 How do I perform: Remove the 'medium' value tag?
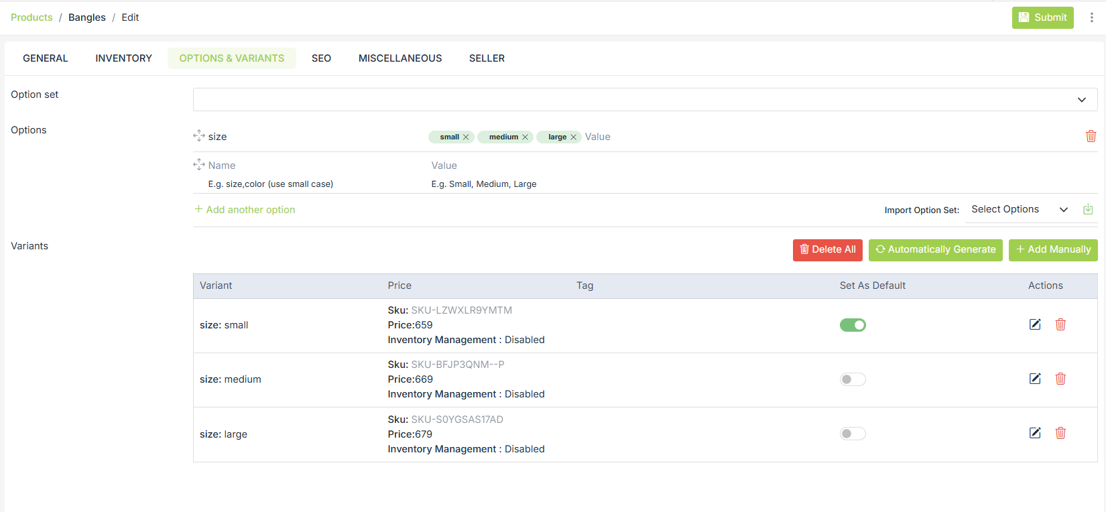[x=526, y=137]
